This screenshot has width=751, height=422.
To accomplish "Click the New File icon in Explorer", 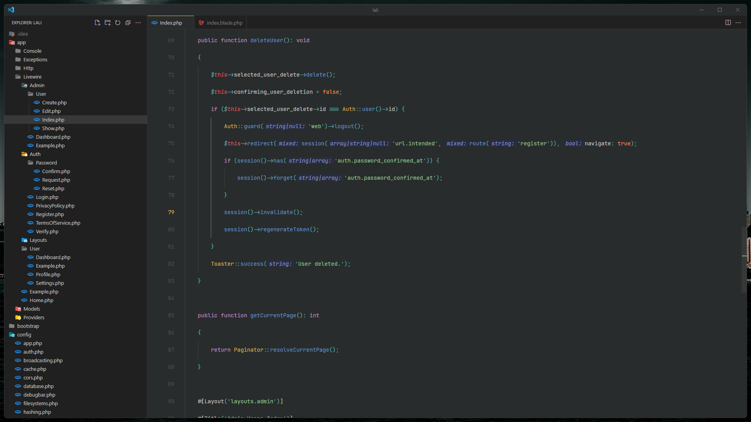I will tap(97, 23).
